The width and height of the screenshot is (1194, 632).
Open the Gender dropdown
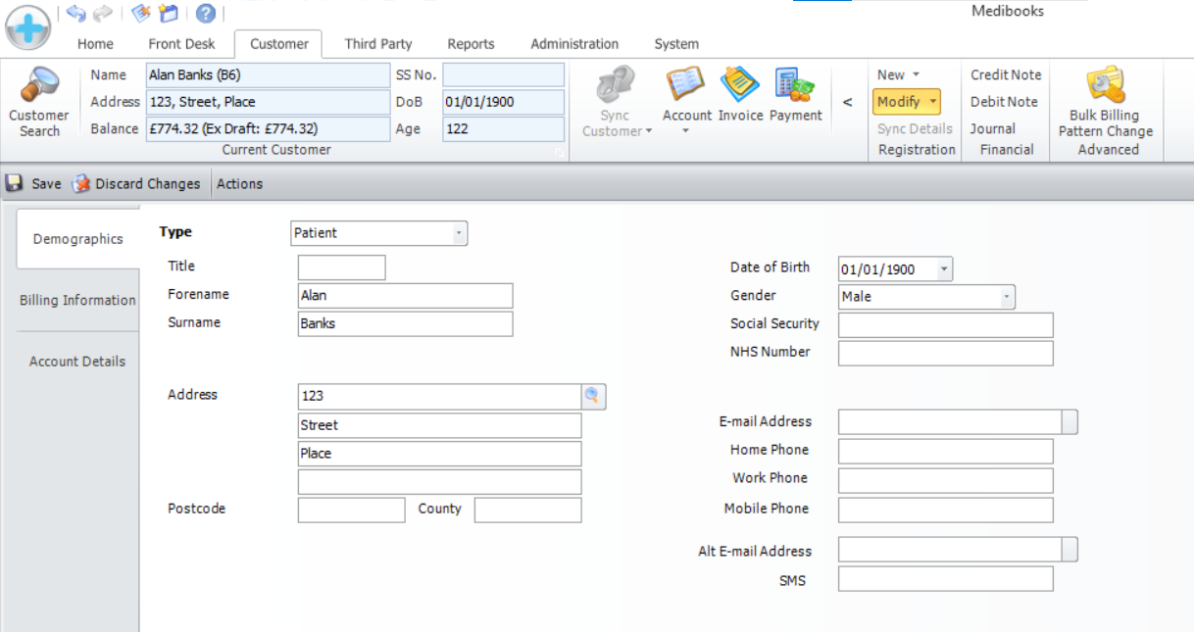(x=1006, y=297)
